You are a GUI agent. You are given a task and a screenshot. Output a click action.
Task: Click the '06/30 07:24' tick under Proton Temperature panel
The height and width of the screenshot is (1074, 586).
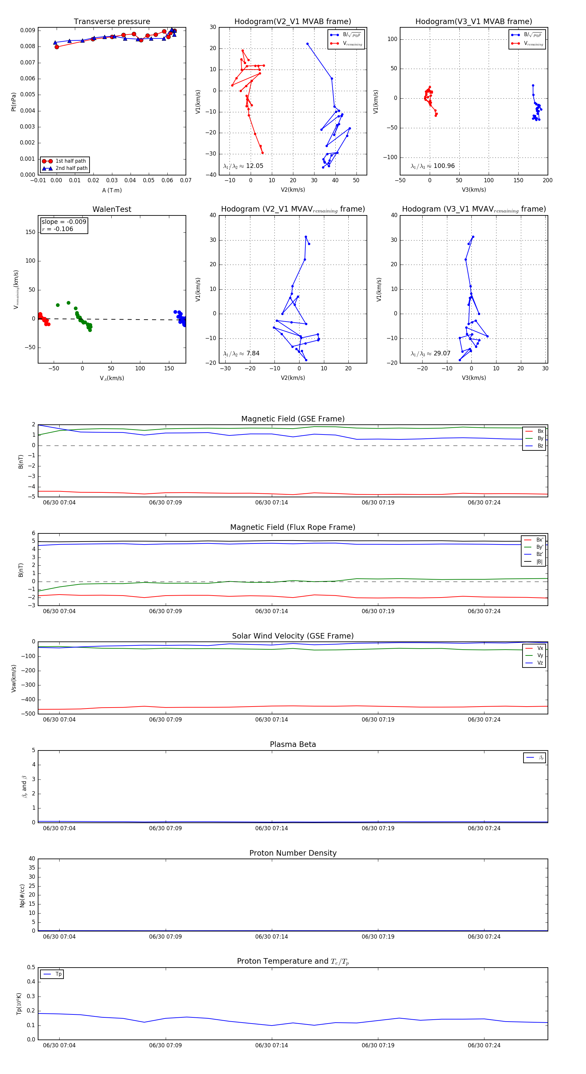[x=484, y=1045]
